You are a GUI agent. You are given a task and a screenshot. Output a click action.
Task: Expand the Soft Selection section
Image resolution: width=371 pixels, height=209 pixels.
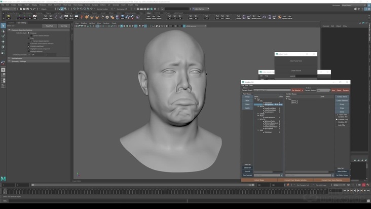pyautogui.click(x=9, y=58)
